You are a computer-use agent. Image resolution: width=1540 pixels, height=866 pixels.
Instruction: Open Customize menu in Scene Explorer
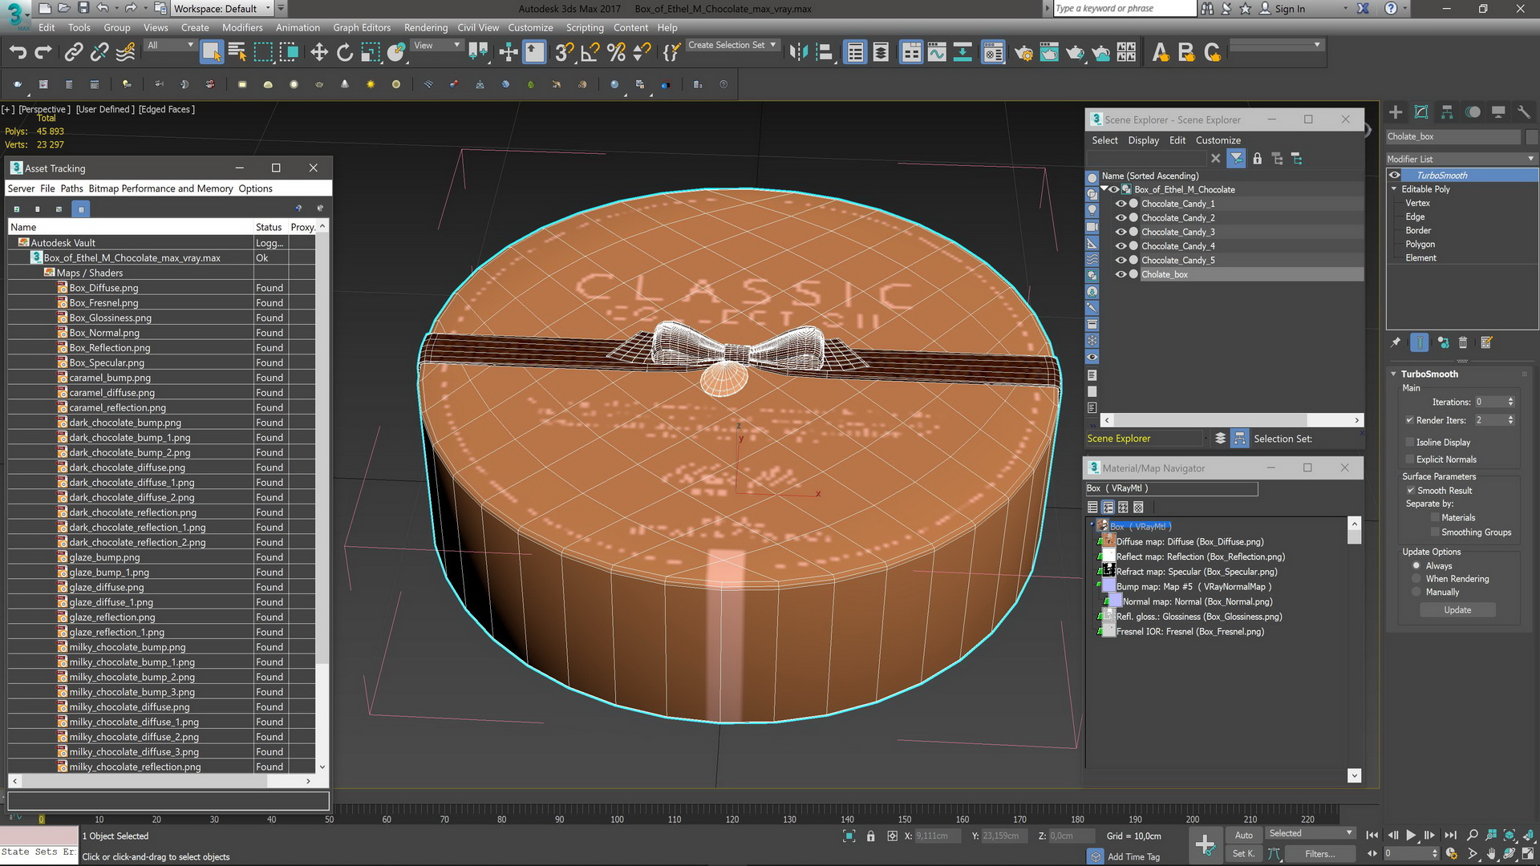tap(1218, 140)
